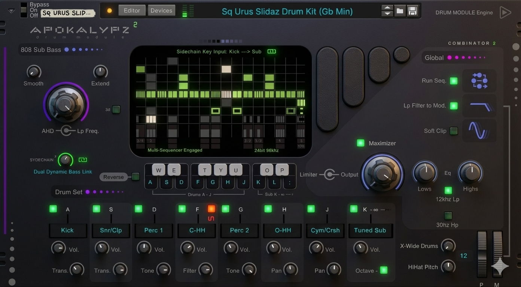Screen dimensions: 521x287
Task: Click the Run Seq. sequencer nodes icon
Action: coord(479,81)
